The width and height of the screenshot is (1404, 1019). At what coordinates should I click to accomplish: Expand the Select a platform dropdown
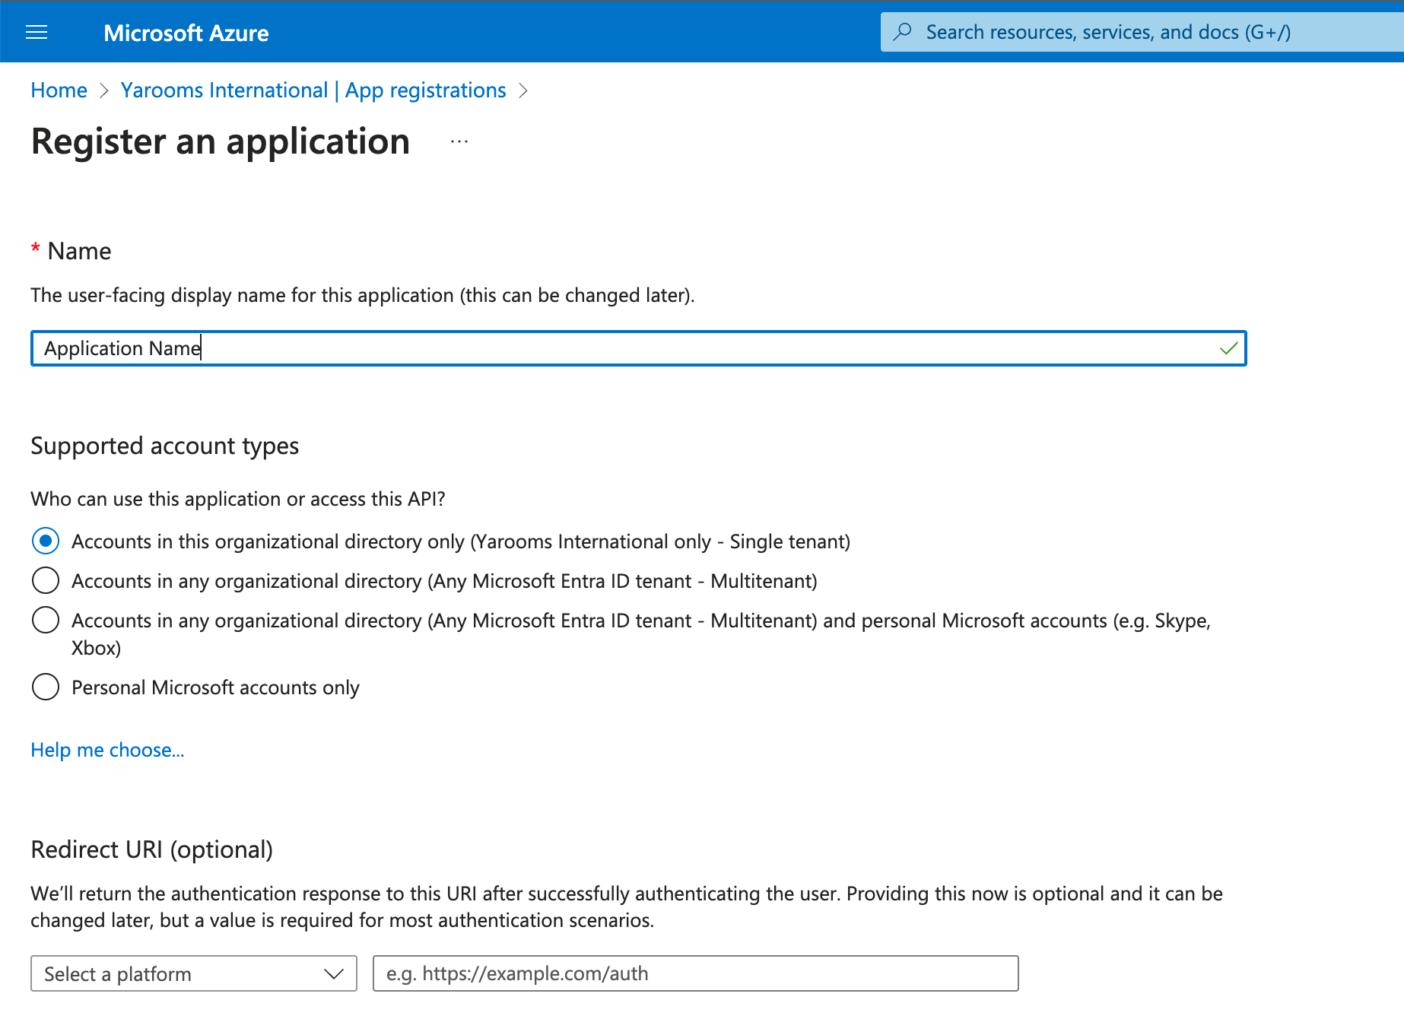click(193, 973)
